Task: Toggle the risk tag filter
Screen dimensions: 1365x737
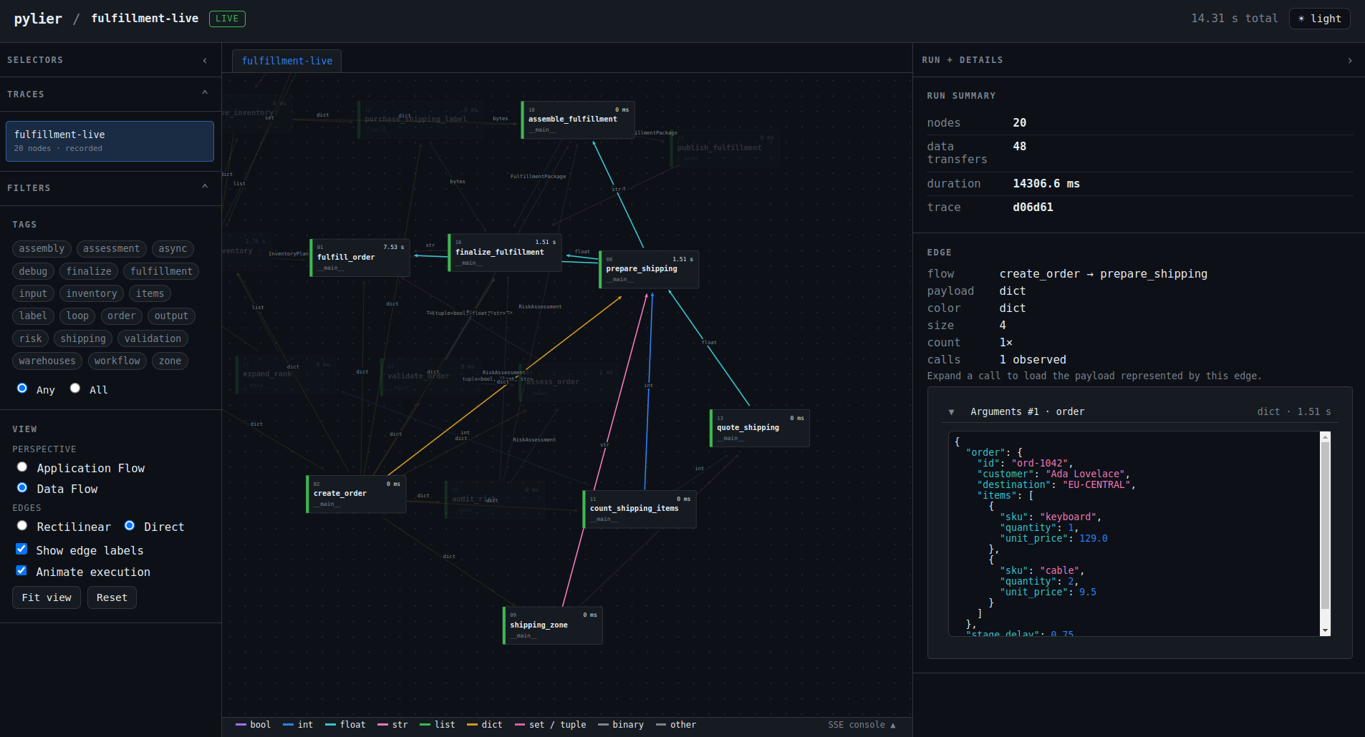Action: tap(30, 338)
